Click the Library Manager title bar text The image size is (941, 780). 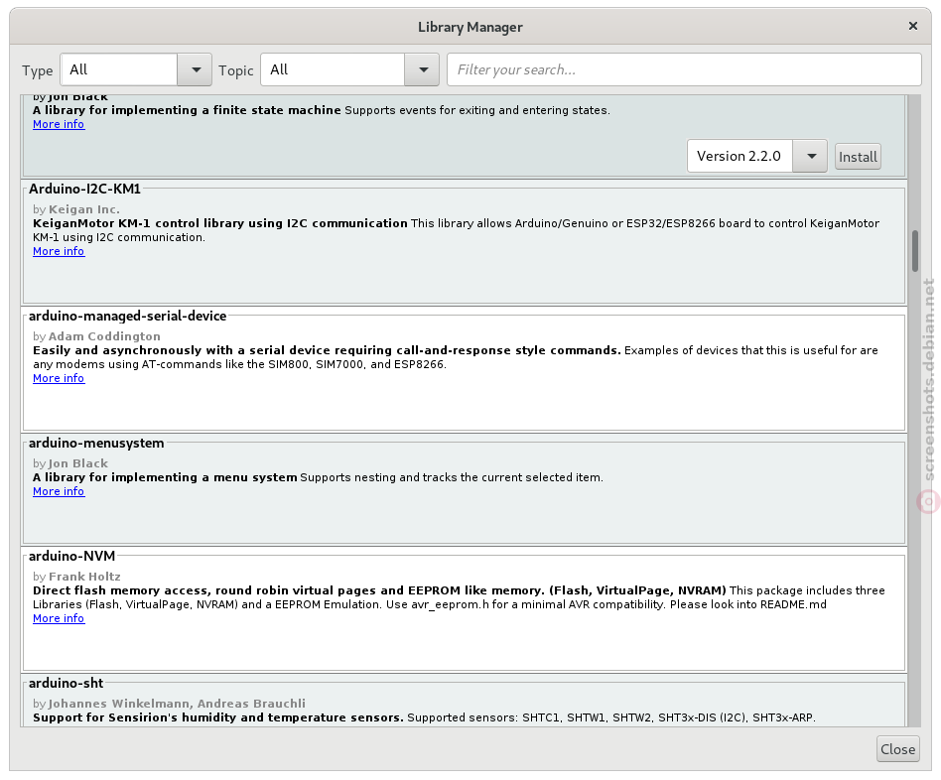pos(470,27)
